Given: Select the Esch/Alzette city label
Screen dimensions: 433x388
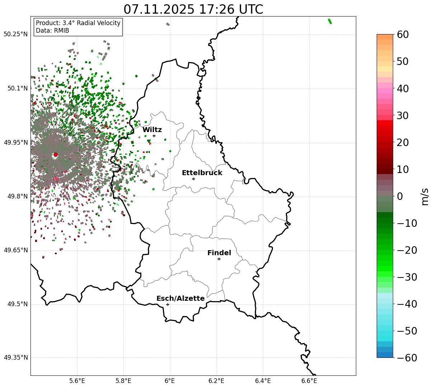Looking at the screenshot, I should coord(180,299).
